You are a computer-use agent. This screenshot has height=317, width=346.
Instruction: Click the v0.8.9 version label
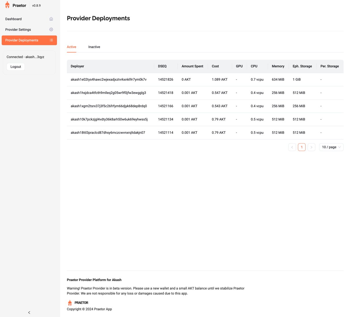36,5
